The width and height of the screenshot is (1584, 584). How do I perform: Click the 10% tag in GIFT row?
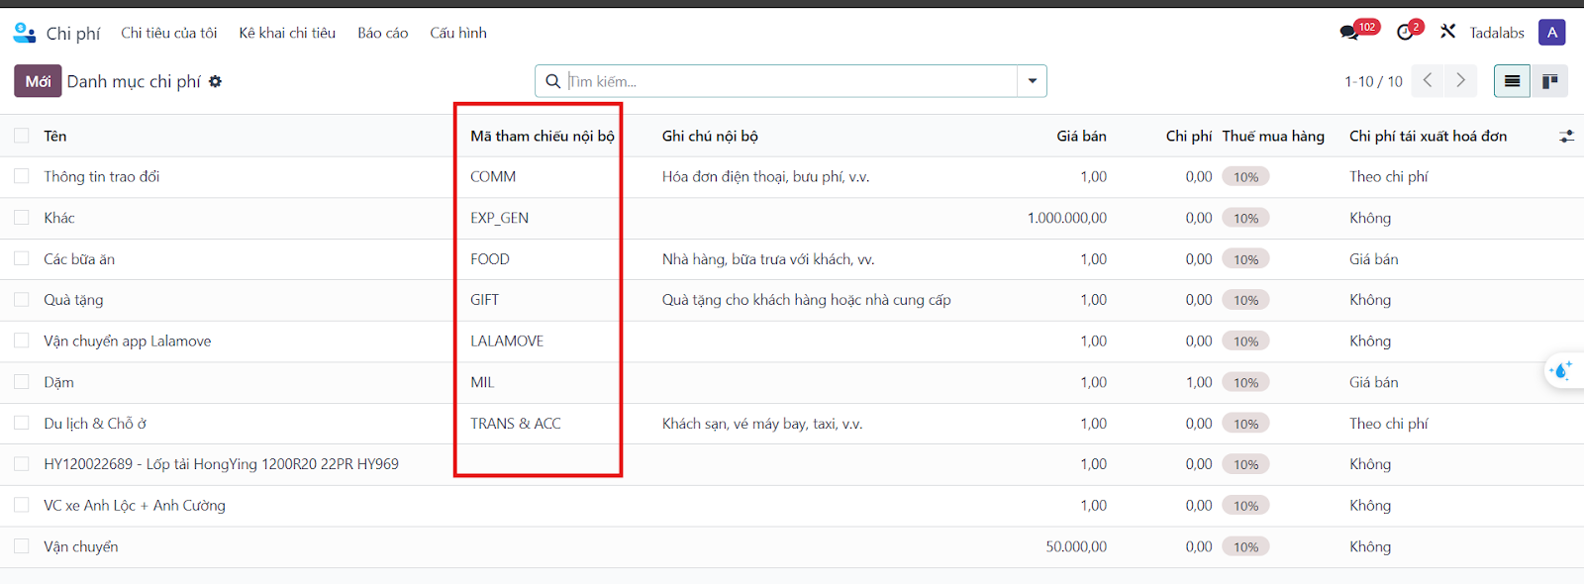(1245, 300)
